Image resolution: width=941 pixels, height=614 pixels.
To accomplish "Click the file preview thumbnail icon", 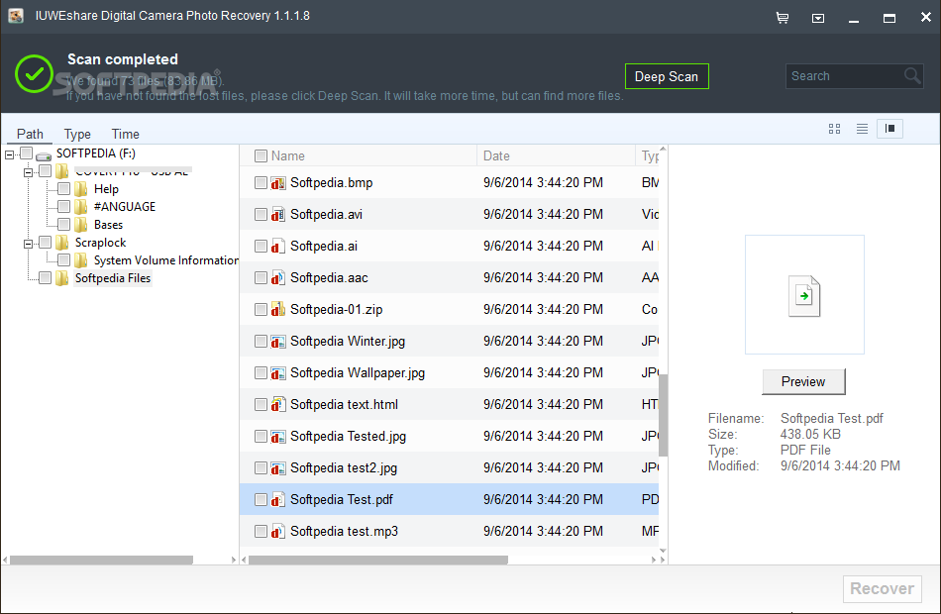I will pyautogui.click(x=804, y=296).
